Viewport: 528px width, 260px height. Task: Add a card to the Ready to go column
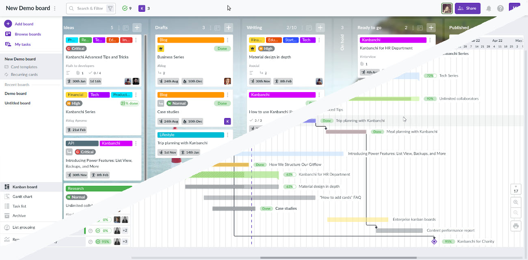click(431, 28)
